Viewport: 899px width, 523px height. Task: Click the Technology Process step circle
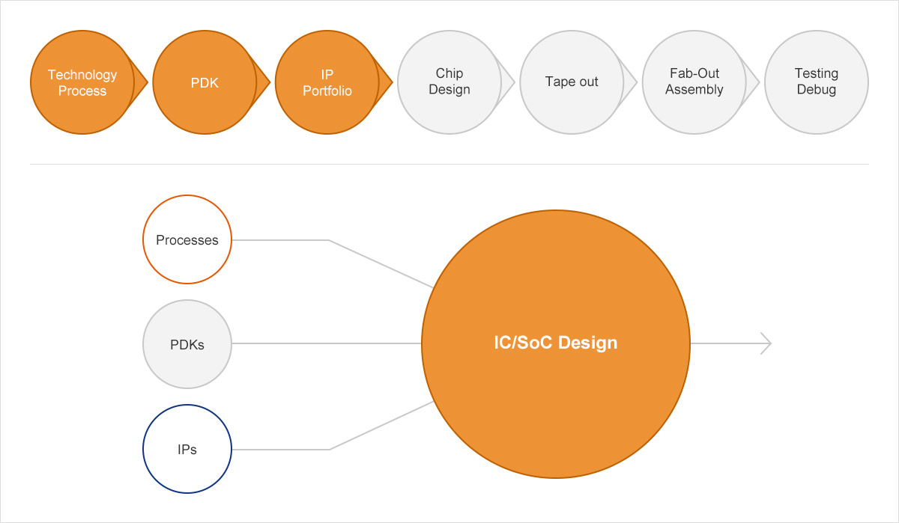point(82,82)
